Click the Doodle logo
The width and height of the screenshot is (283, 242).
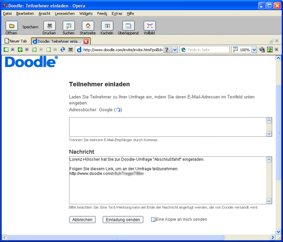point(31,62)
